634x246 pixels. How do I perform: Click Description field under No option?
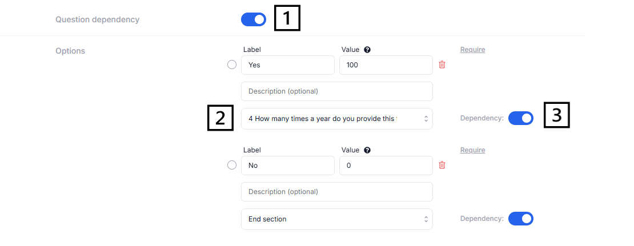click(336, 192)
